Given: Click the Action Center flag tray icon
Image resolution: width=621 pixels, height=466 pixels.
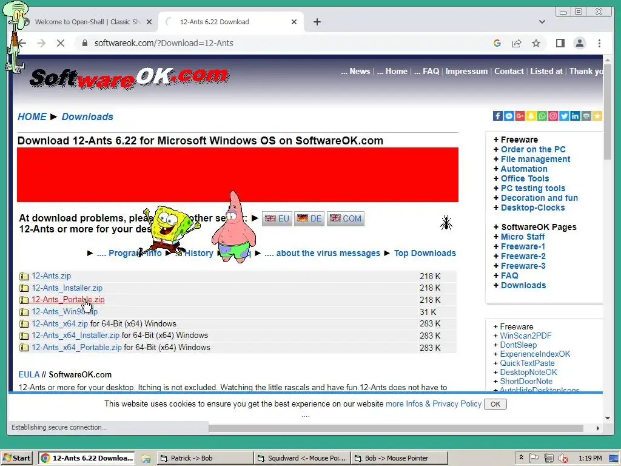Looking at the screenshot, I should click(x=534, y=458).
